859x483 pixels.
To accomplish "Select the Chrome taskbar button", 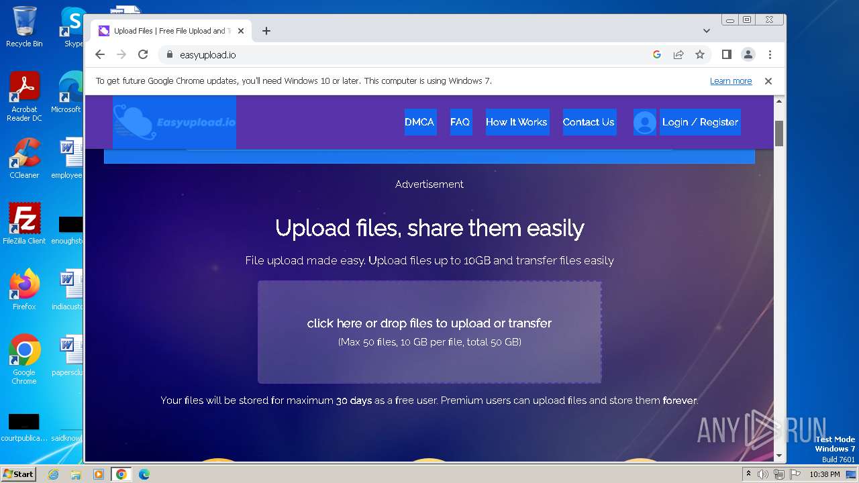I will (x=121, y=474).
